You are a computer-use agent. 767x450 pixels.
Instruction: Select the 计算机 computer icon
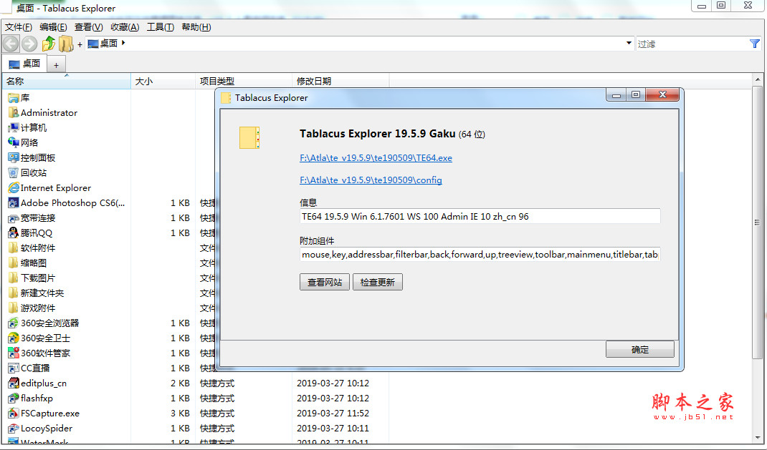point(14,128)
